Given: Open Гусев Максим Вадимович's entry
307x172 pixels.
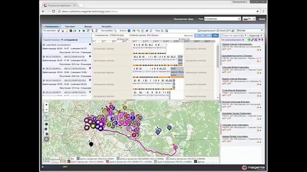Looking at the screenshot, I should tap(234, 90).
